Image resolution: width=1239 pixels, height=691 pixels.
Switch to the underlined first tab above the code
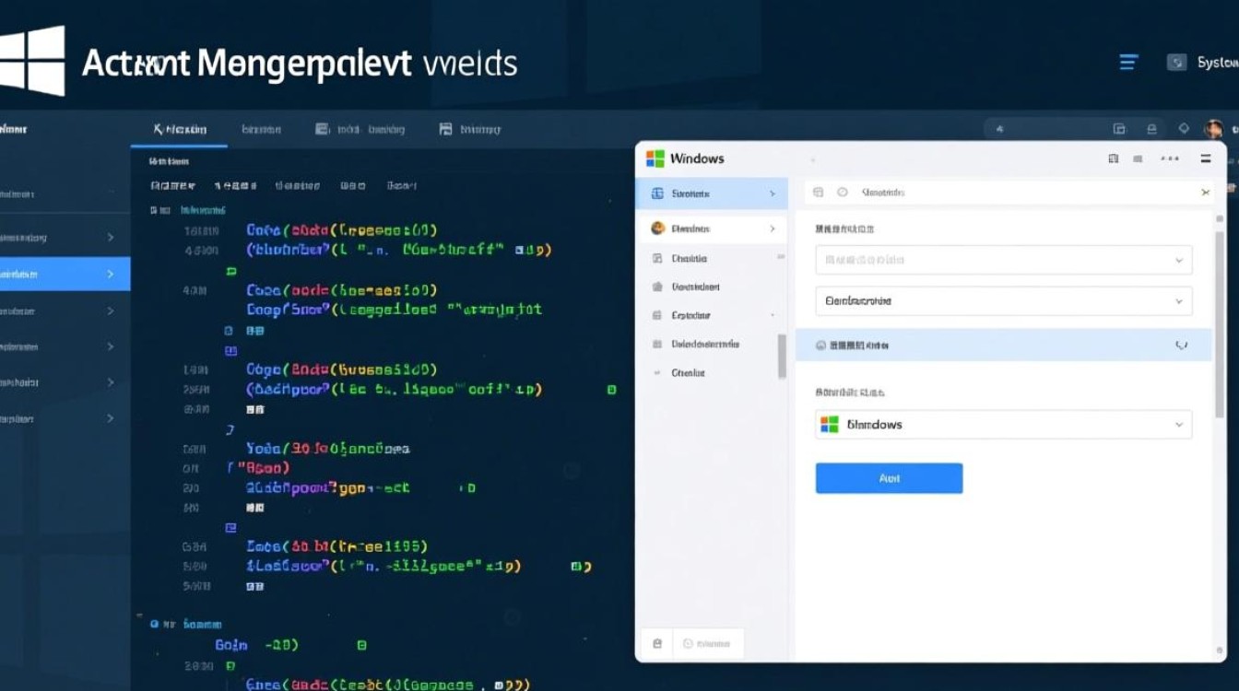pos(179,130)
